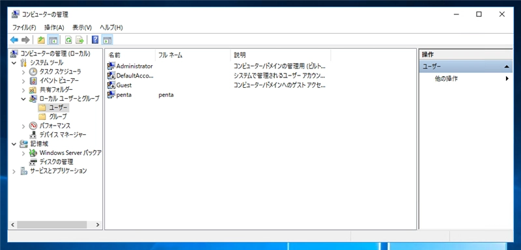Click the Back arrow toolbar icon
Screen dimensions: 521x250
coord(14,40)
